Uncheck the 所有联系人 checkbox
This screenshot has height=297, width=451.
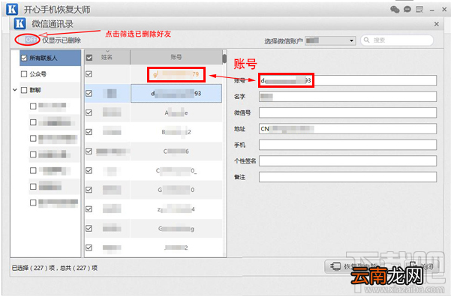[24, 58]
